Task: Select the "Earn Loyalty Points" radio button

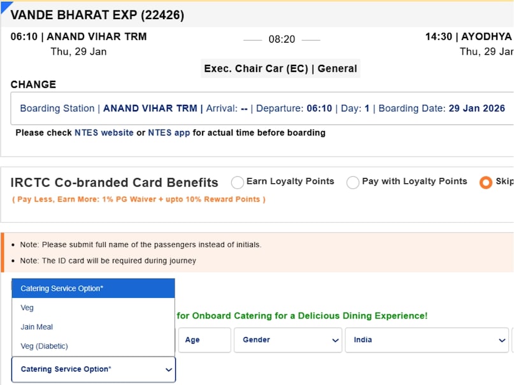Action: click(x=239, y=181)
